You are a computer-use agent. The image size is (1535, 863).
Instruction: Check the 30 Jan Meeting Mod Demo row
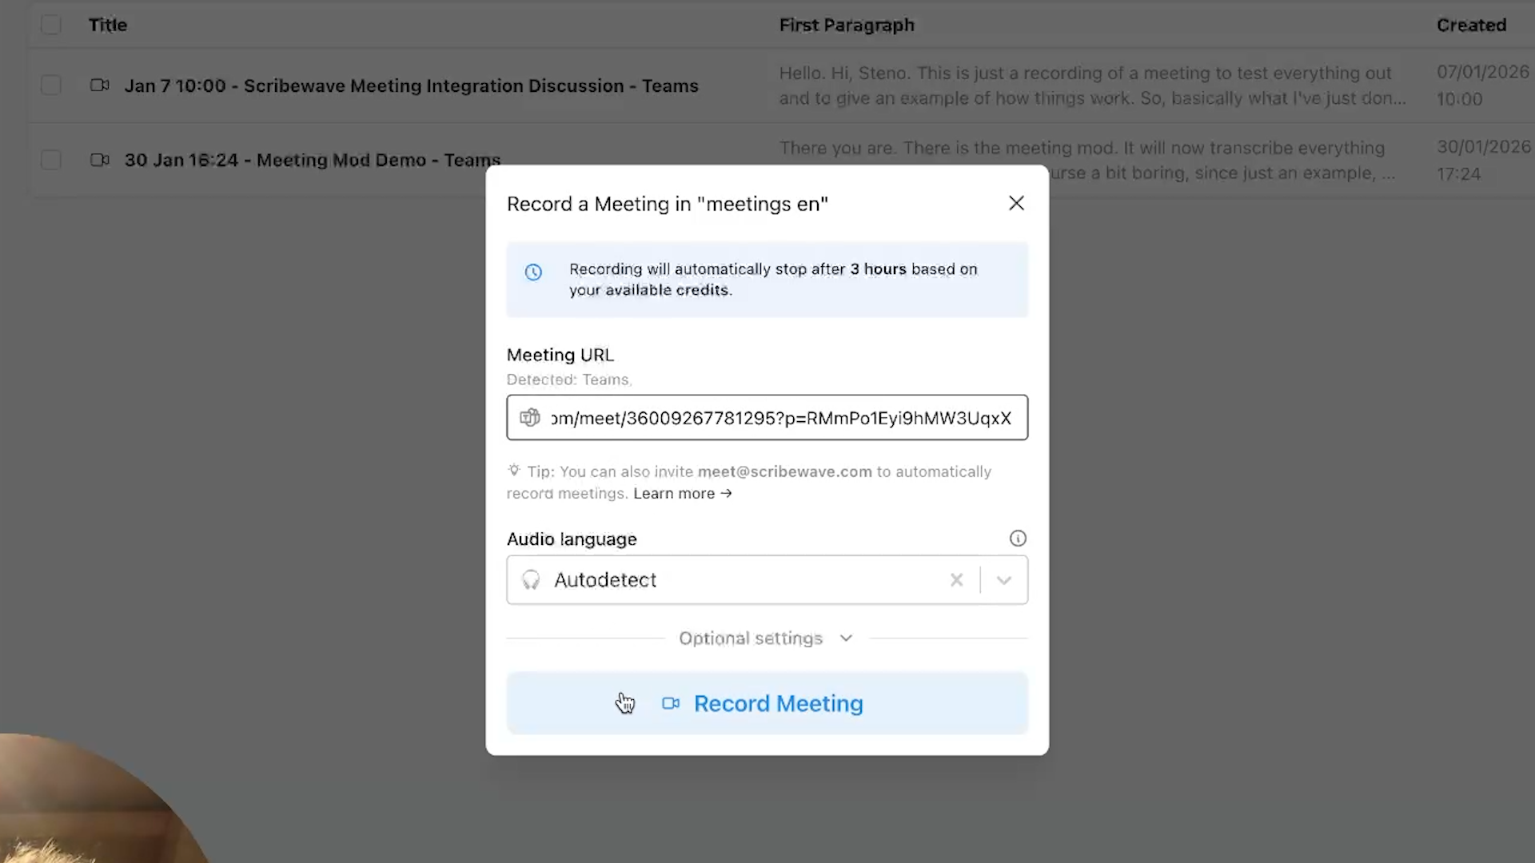click(51, 160)
